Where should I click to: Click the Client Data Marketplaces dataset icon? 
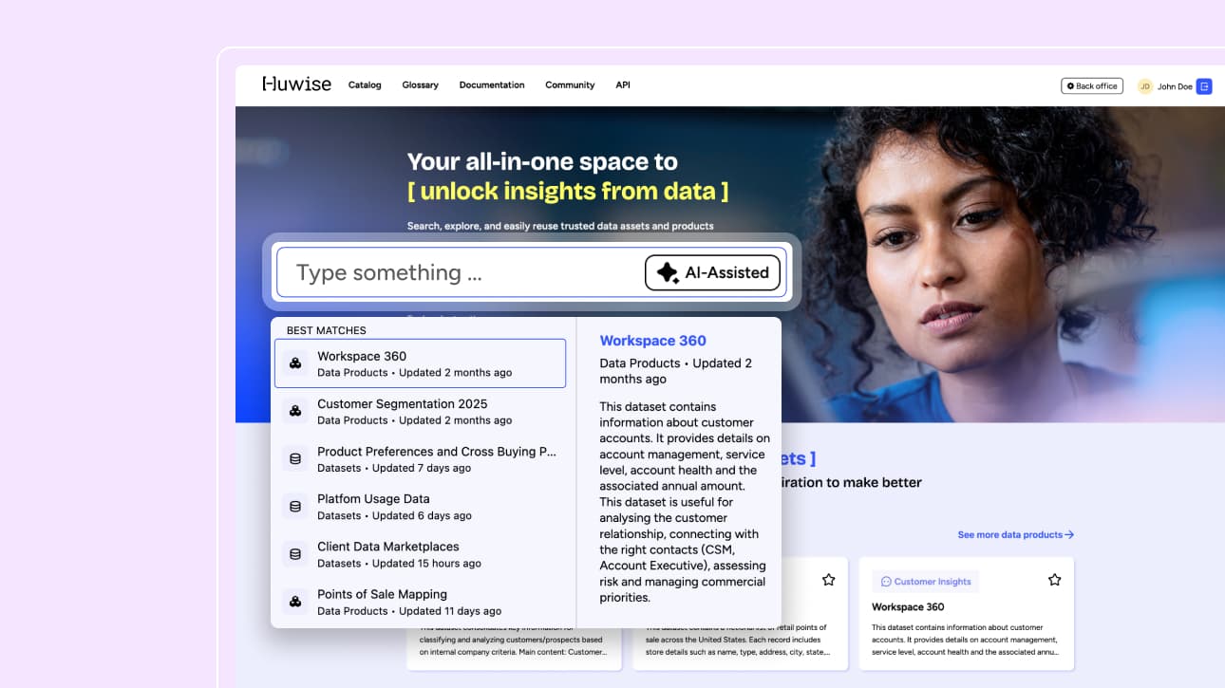click(x=295, y=554)
